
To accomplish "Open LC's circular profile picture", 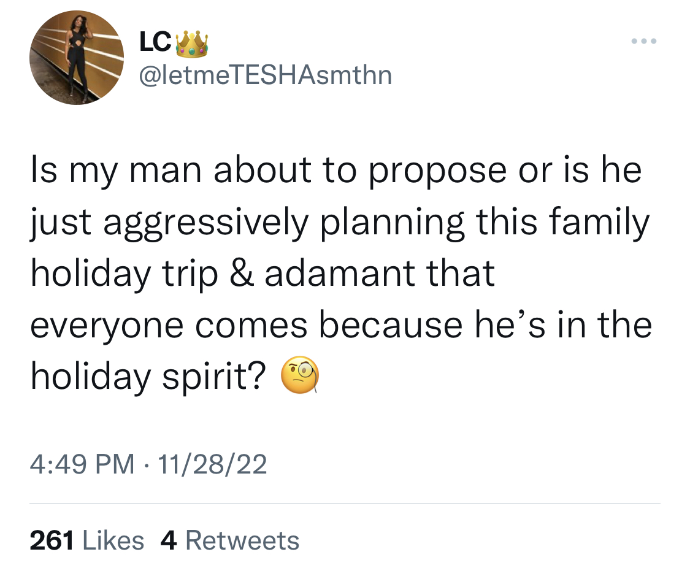I will [x=77, y=58].
